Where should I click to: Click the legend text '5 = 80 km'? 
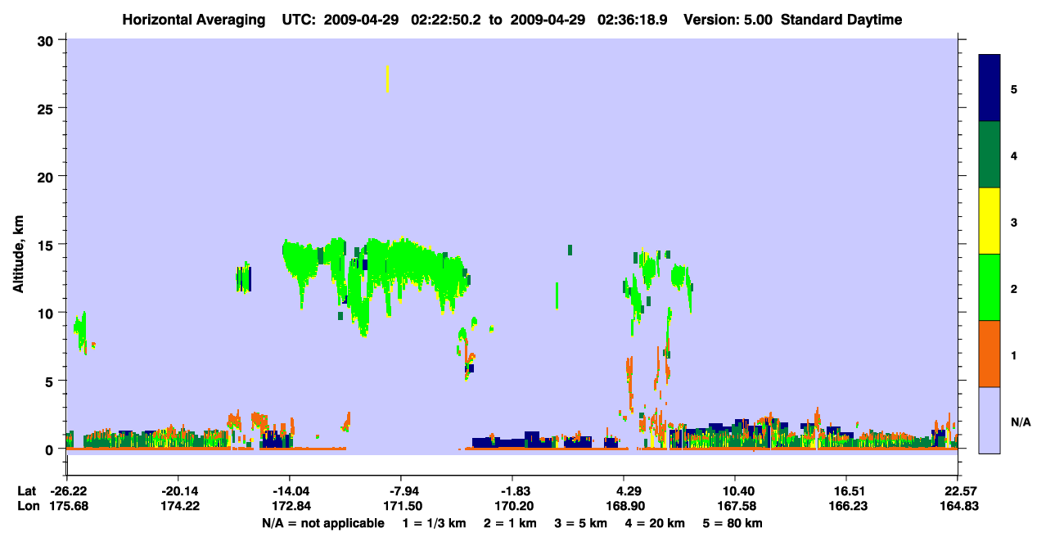[x=733, y=523]
